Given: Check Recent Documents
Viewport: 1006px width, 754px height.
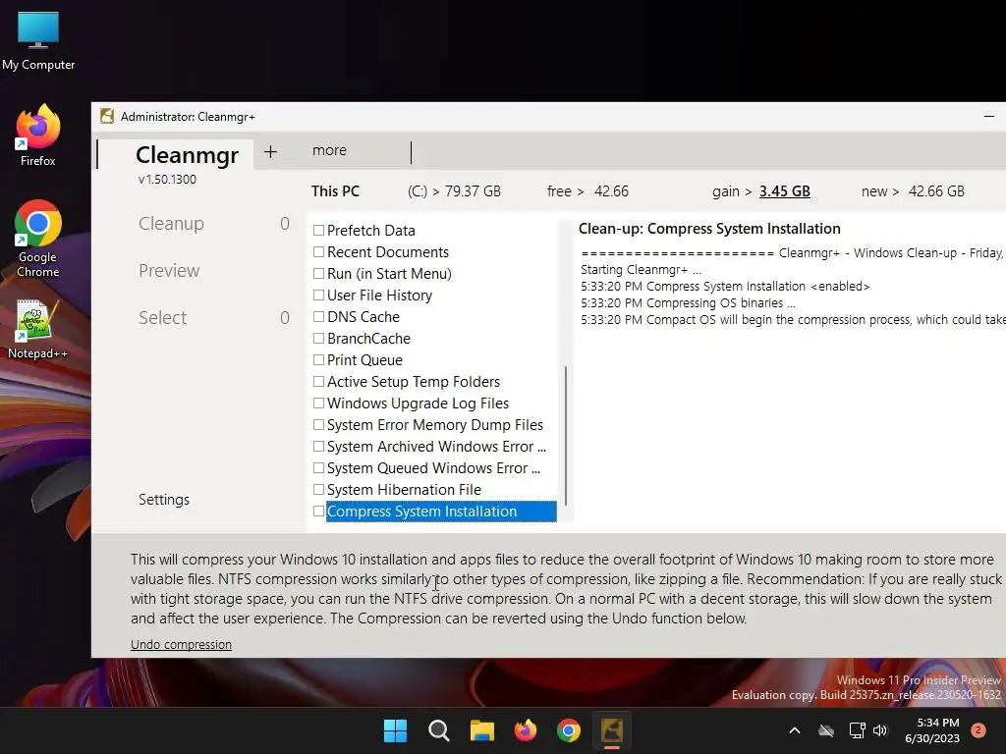Looking at the screenshot, I should (318, 252).
